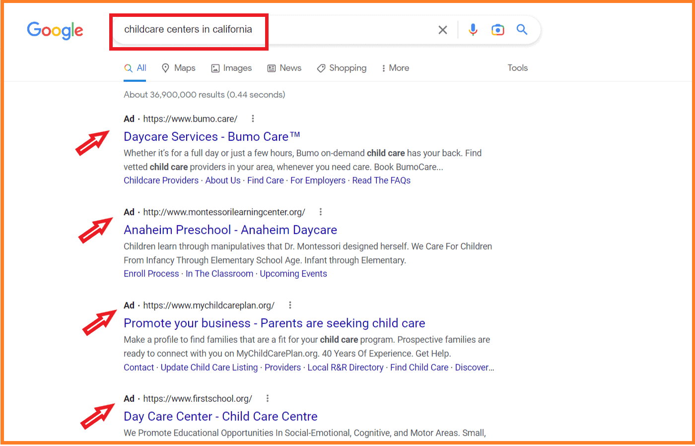Open options dots beside montessorilearningcenter.org ad
The image size is (695, 446).
coord(321,212)
